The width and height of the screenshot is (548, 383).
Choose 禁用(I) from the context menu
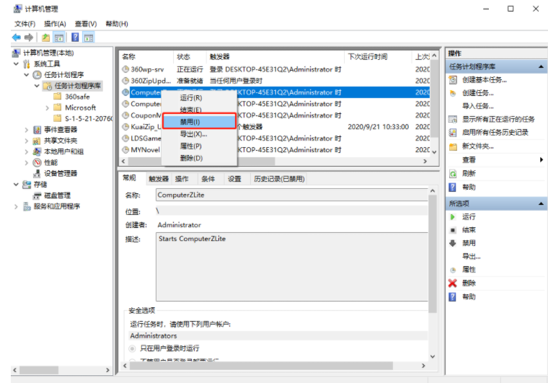[x=190, y=122]
